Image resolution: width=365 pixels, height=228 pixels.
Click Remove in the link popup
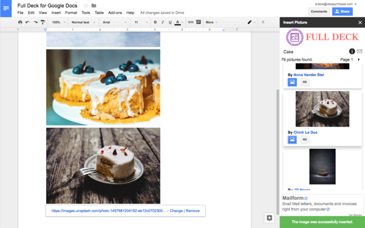(193, 211)
